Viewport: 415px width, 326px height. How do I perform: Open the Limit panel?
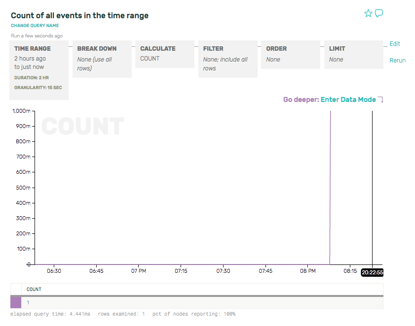tap(353, 55)
